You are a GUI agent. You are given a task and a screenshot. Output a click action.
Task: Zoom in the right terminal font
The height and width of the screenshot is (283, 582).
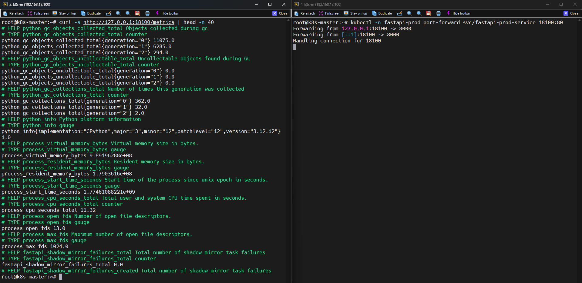[x=409, y=13]
